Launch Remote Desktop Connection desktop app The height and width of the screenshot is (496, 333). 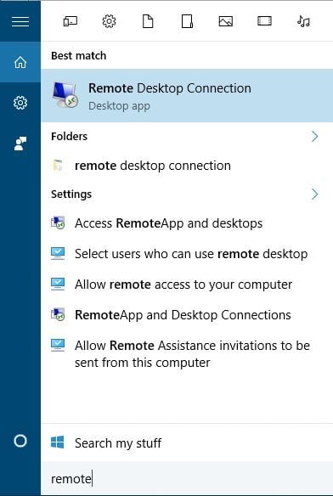click(187, 96)
